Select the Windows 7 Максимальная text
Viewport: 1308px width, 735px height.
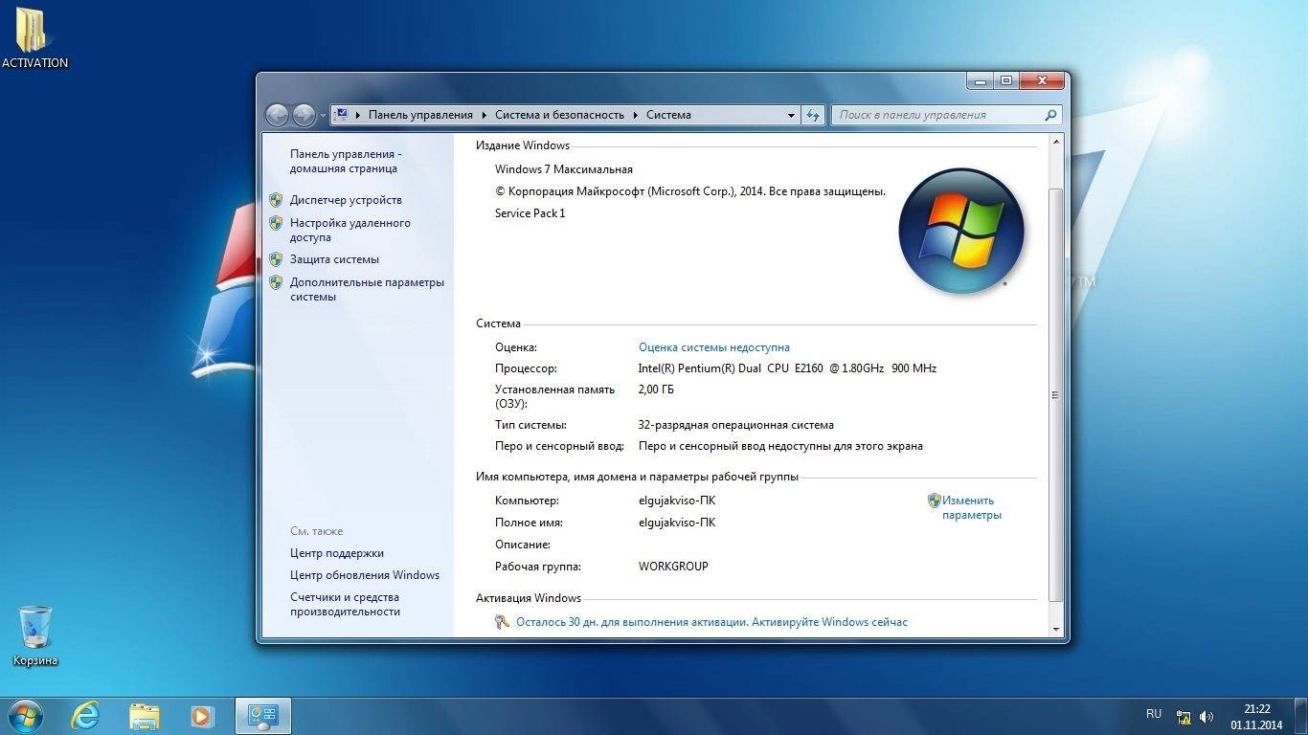(564, 169)
